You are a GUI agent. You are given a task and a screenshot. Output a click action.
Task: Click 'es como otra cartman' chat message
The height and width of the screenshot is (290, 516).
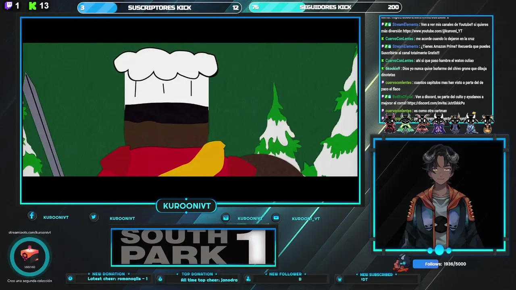tap(430, 111)
